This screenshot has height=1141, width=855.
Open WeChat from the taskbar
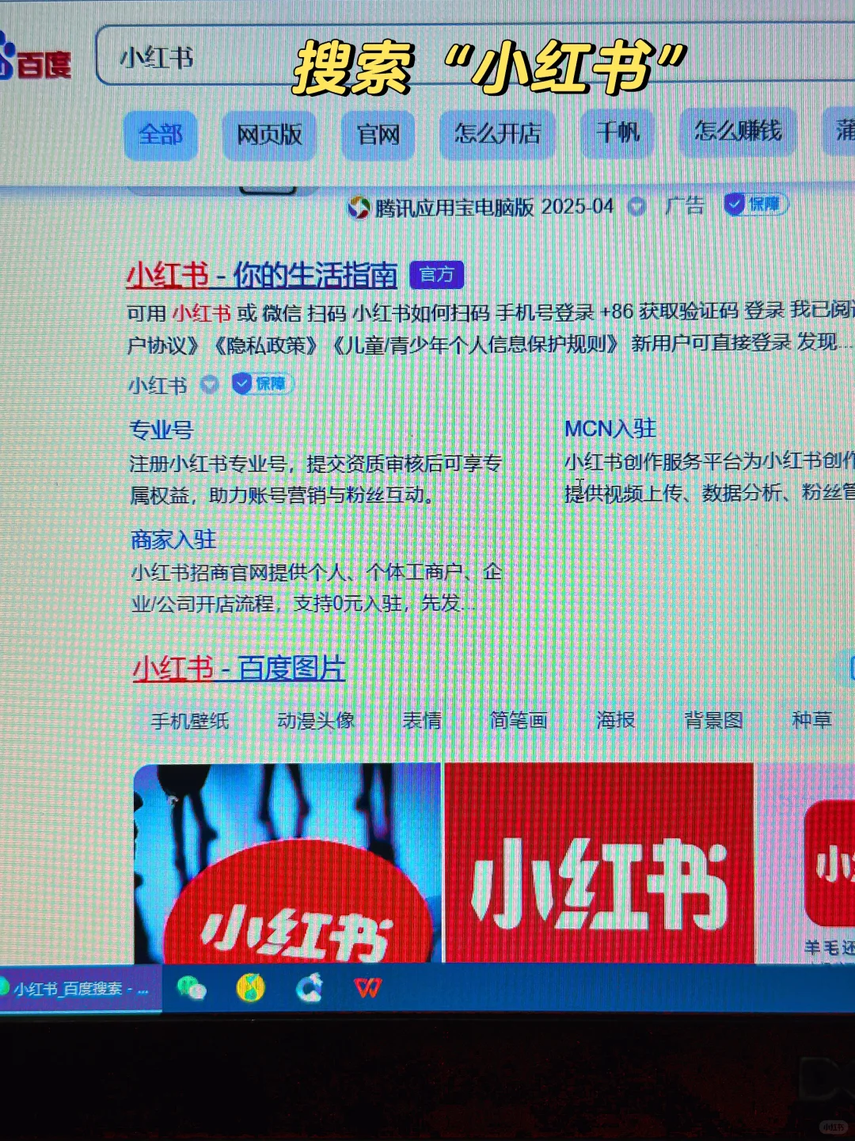192,988
